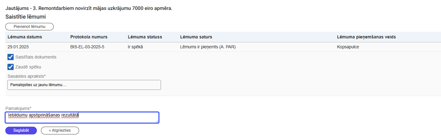
Task: Toggle the Zaudē spēku checkbox
Action: coord(11,67)
